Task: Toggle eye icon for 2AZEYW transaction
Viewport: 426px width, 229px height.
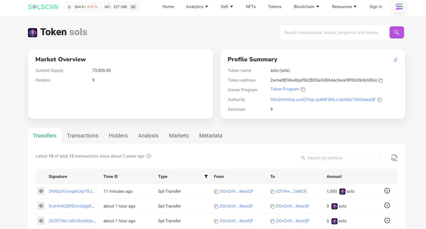Action: (41, 221)
